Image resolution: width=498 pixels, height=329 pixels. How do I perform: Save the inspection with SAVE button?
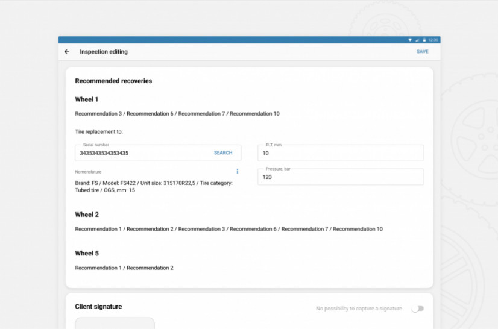(x=422, y=52)
